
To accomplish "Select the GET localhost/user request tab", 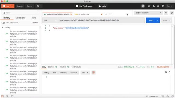I will [x=57, y=14].
